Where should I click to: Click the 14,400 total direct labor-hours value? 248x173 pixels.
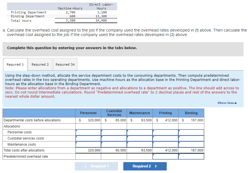coord(101,20)
